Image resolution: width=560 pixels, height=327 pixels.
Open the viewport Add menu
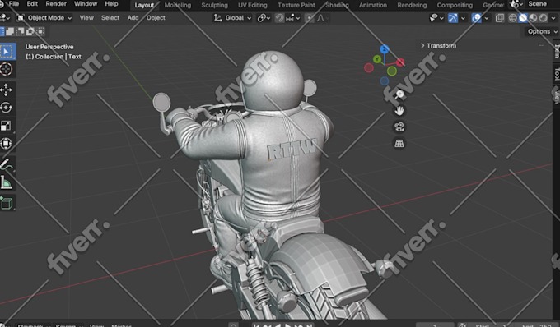pyautogui.click(x=133, y=18)
